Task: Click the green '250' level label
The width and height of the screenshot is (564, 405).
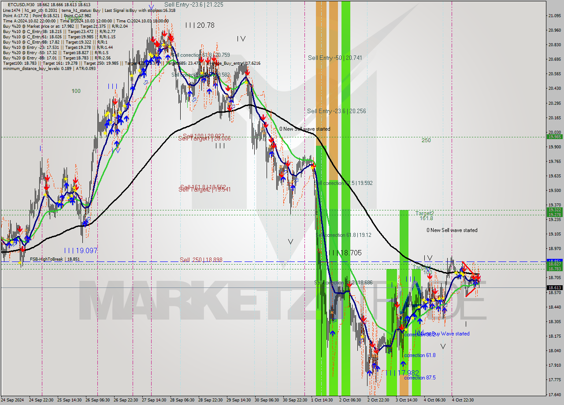Action: pos(426,140)
